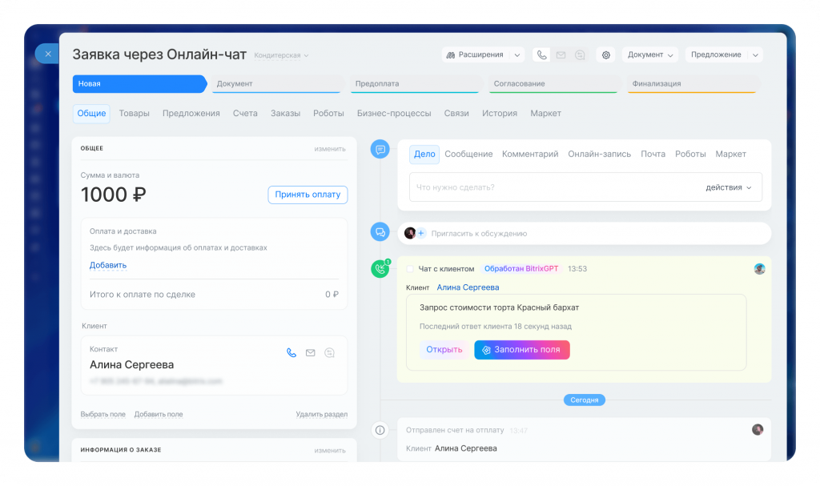The width and height of the screenshot is (820, 486).
Task: Open client link Алина Сергеева in chat card
Action: click(x=468, y=287)
